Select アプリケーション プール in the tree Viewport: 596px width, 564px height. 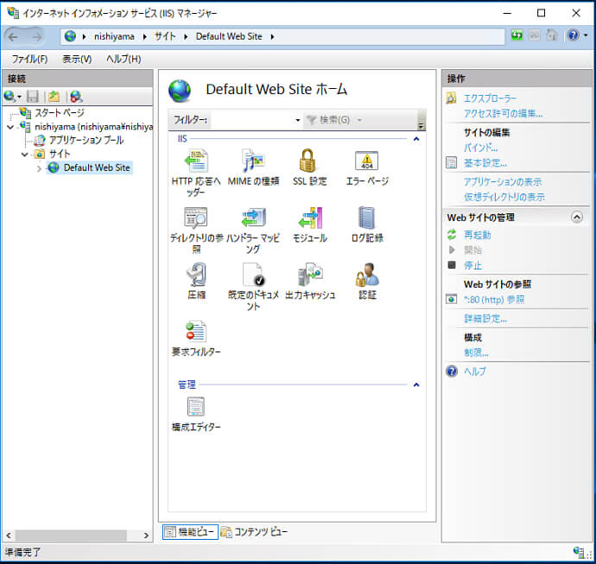(x=86, y=140)
